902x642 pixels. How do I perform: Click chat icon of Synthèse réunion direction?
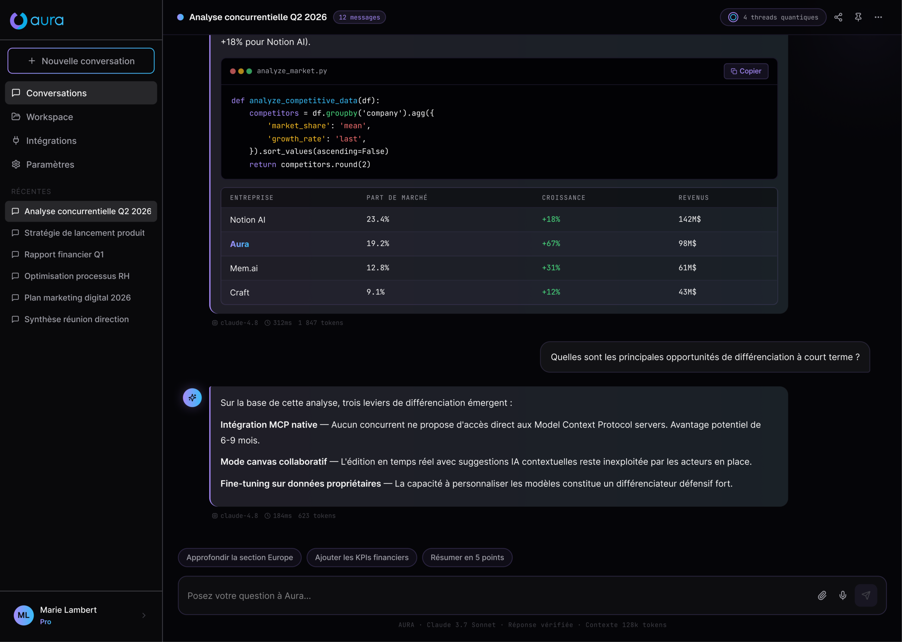click(x=16, y=319)
